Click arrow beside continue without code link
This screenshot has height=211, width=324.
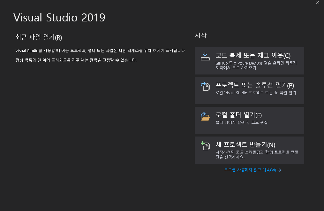click(279, 170)
